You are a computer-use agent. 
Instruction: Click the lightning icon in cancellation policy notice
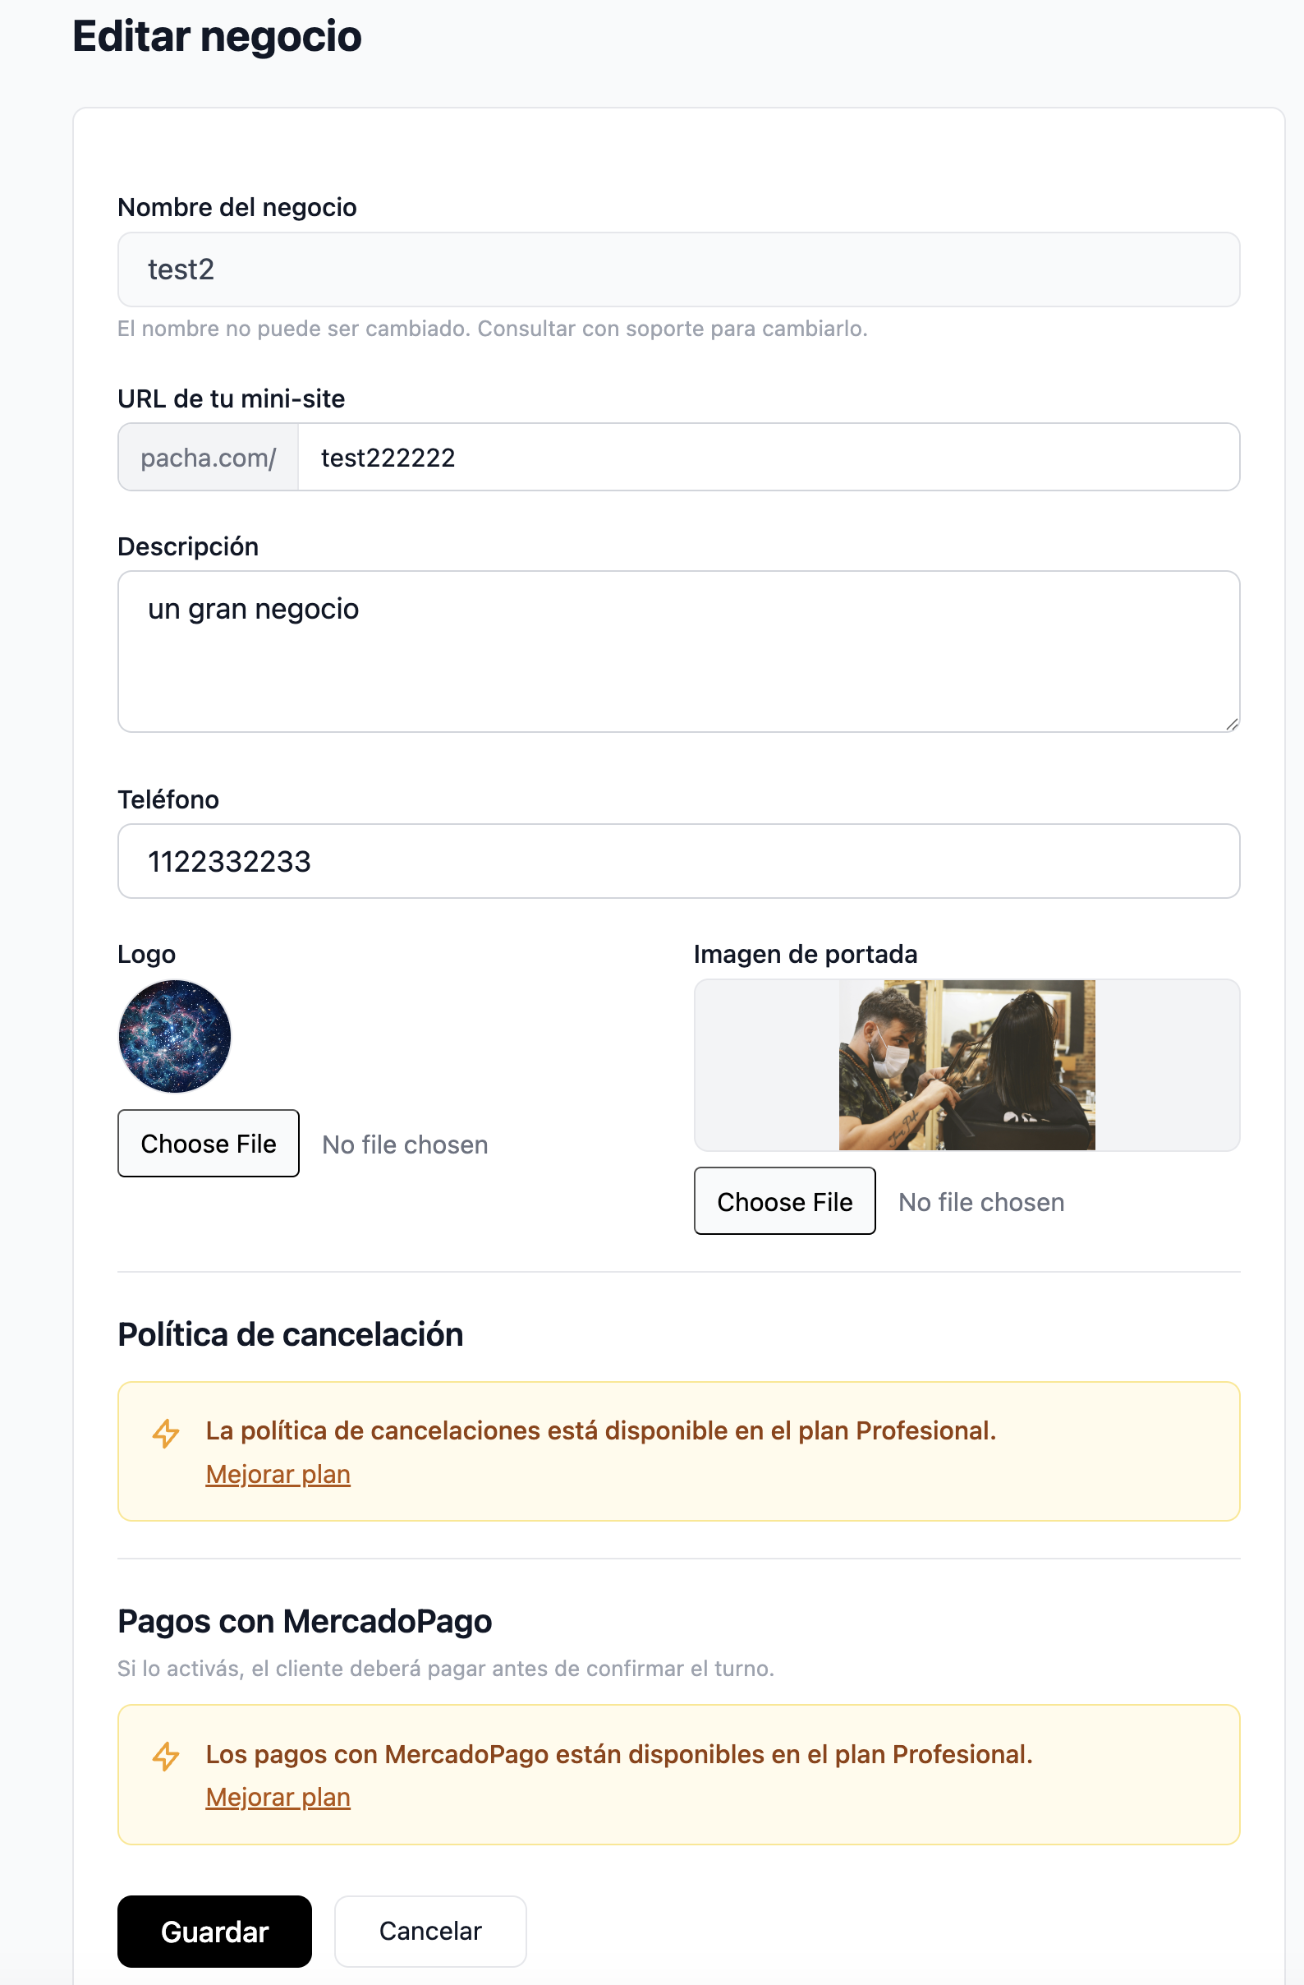point(166,1434)
